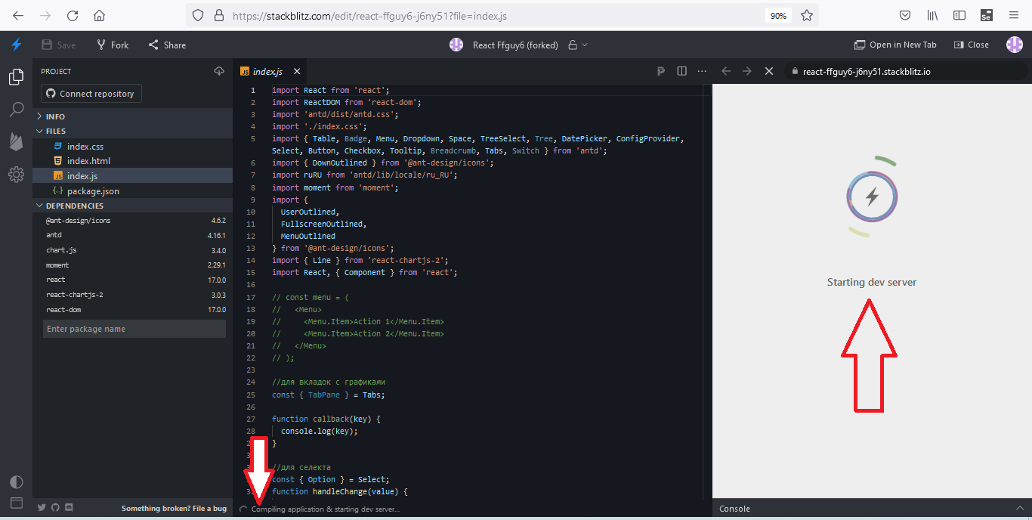The height and width of the screenshot is (520, 1032).
Task: Click the StackBlitz lightning bolt logo
Action: pyautogui.click(x=16, y=45)
